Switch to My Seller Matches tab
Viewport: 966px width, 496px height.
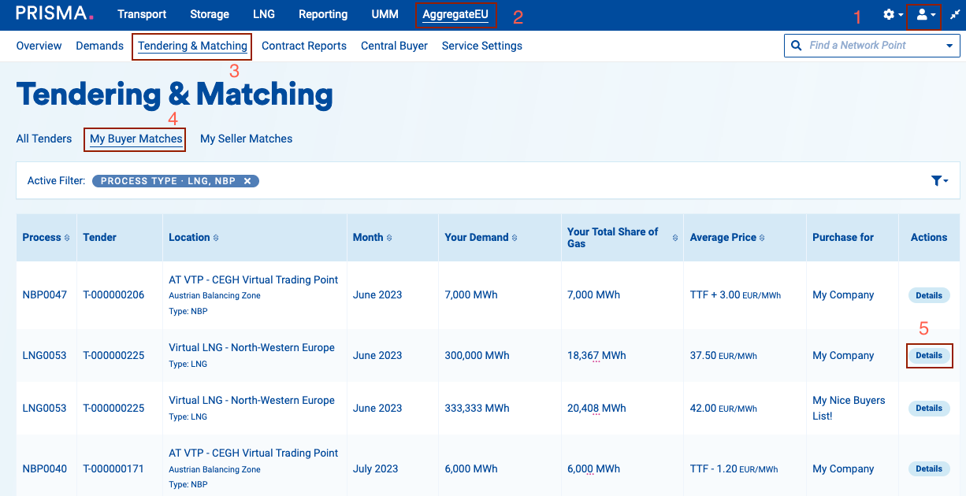246,139
